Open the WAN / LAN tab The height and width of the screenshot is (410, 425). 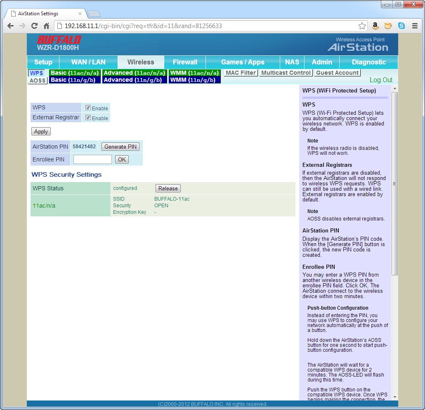click(x=88, y=62)
